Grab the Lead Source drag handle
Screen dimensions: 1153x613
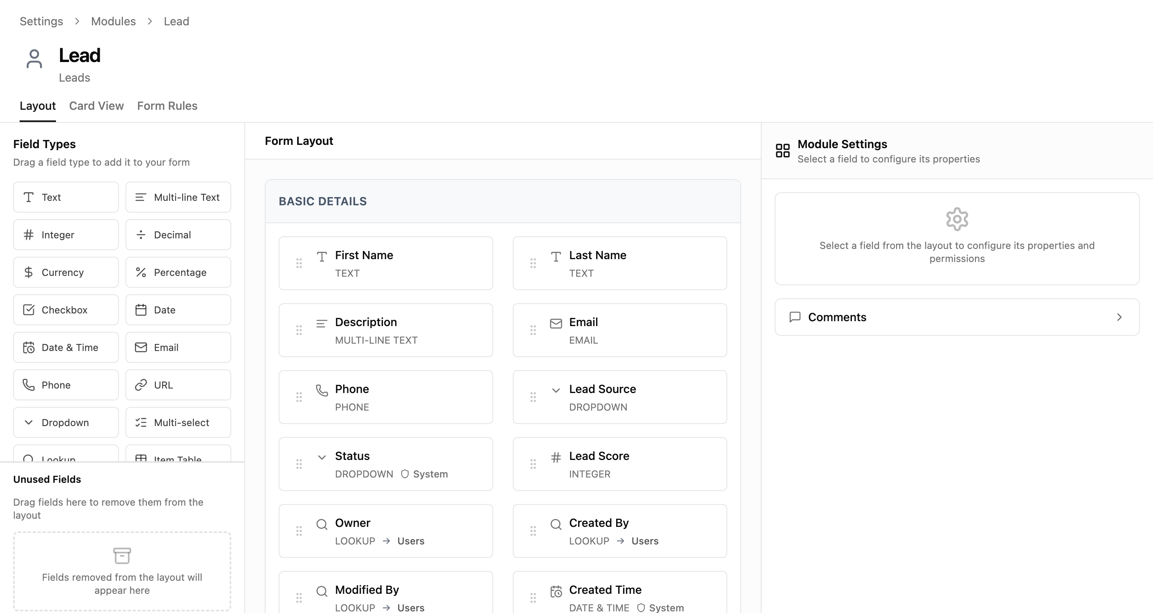click(x=533, y=397)
